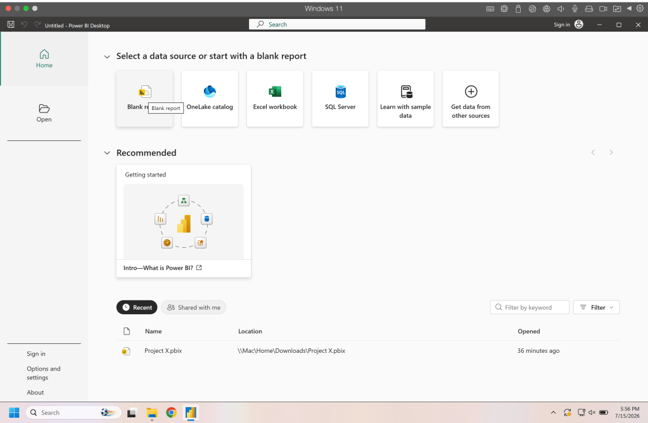This screenshot has height=423, width=648.
Task: Open the About entry
Action: tap(35, 393)
